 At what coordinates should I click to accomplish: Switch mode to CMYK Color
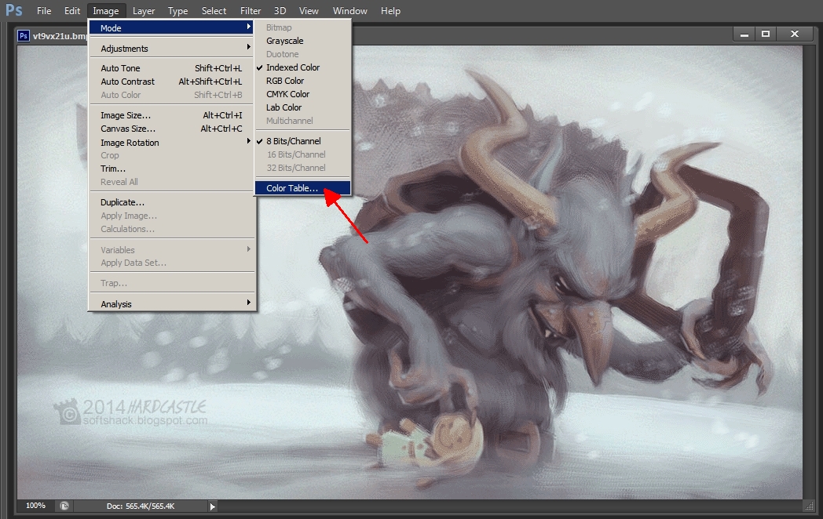pyautogui.click(x=302, y=94)
